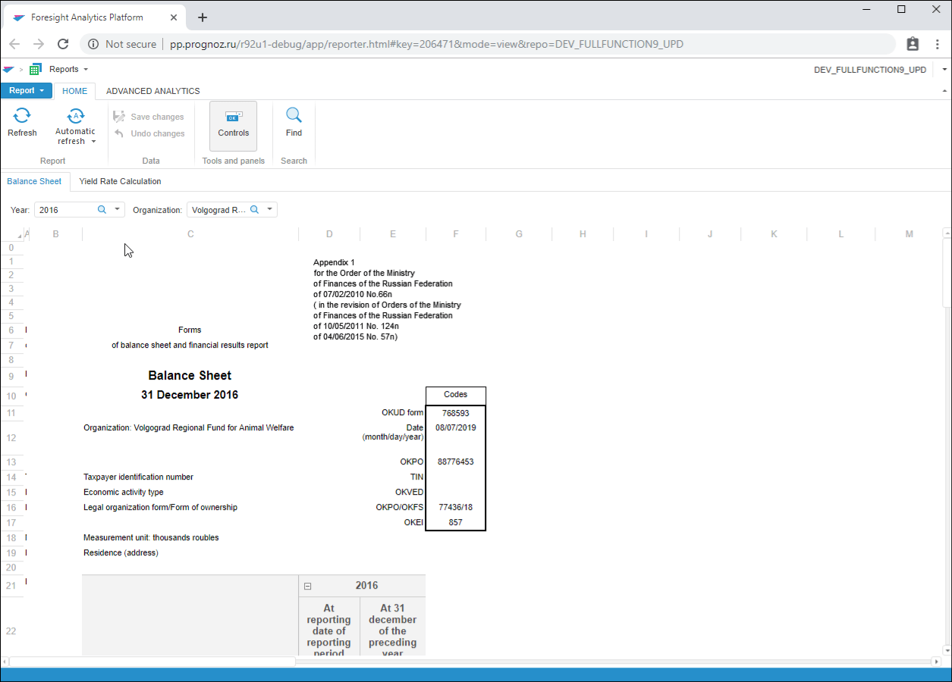Click the Reports spreadsheet icon in breadcrumb

[36, 70]
